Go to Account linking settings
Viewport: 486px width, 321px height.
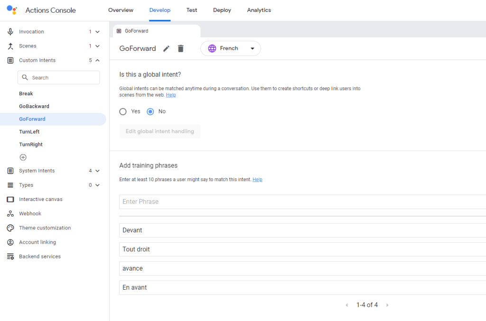pos(37,242)
